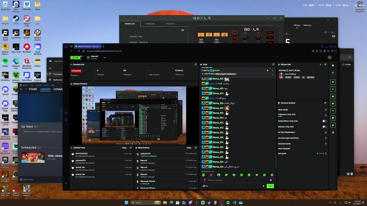Screen dimensions: 367x206
Task: Reload the Kick dashboard page
Action: point(79,51)
